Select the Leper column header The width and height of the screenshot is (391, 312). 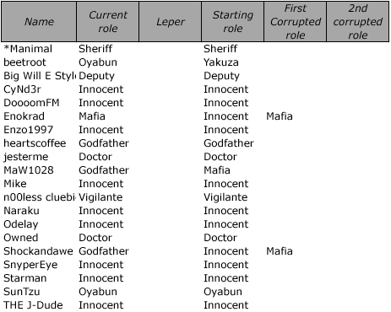[x=171, y=22]
